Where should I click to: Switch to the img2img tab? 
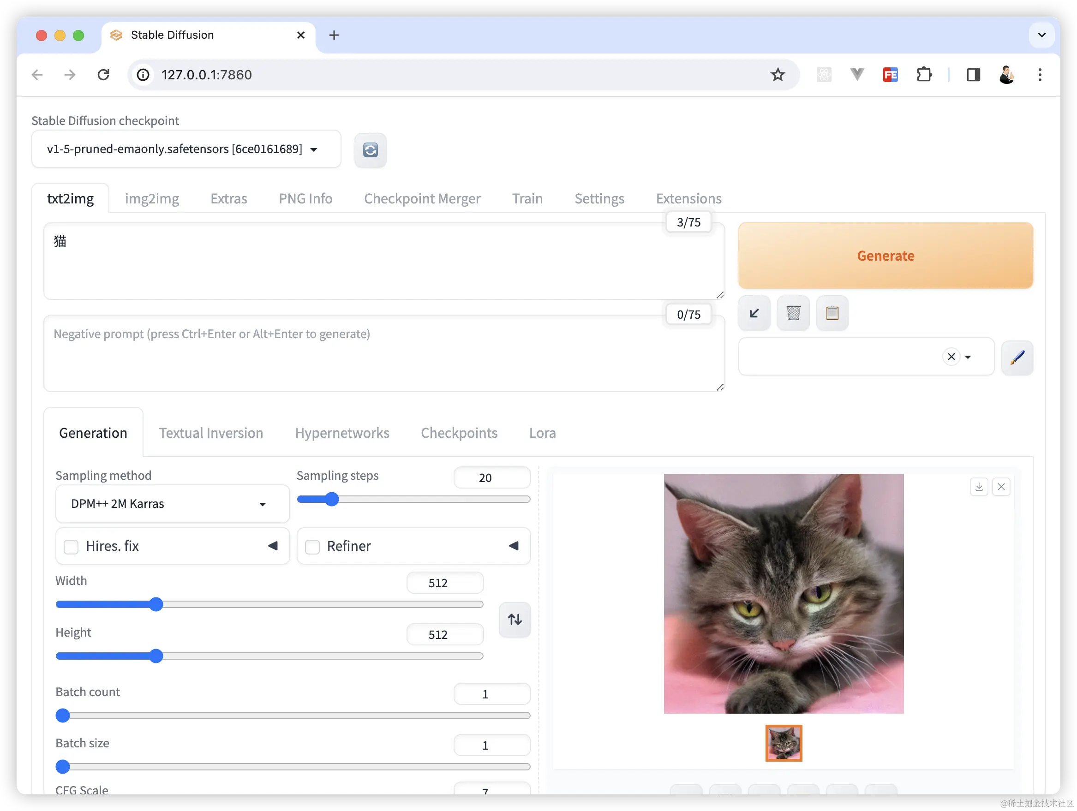(x=152, y=199)
